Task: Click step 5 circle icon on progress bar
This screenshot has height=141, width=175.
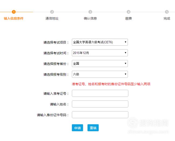Action: click(x=167, y=12)
